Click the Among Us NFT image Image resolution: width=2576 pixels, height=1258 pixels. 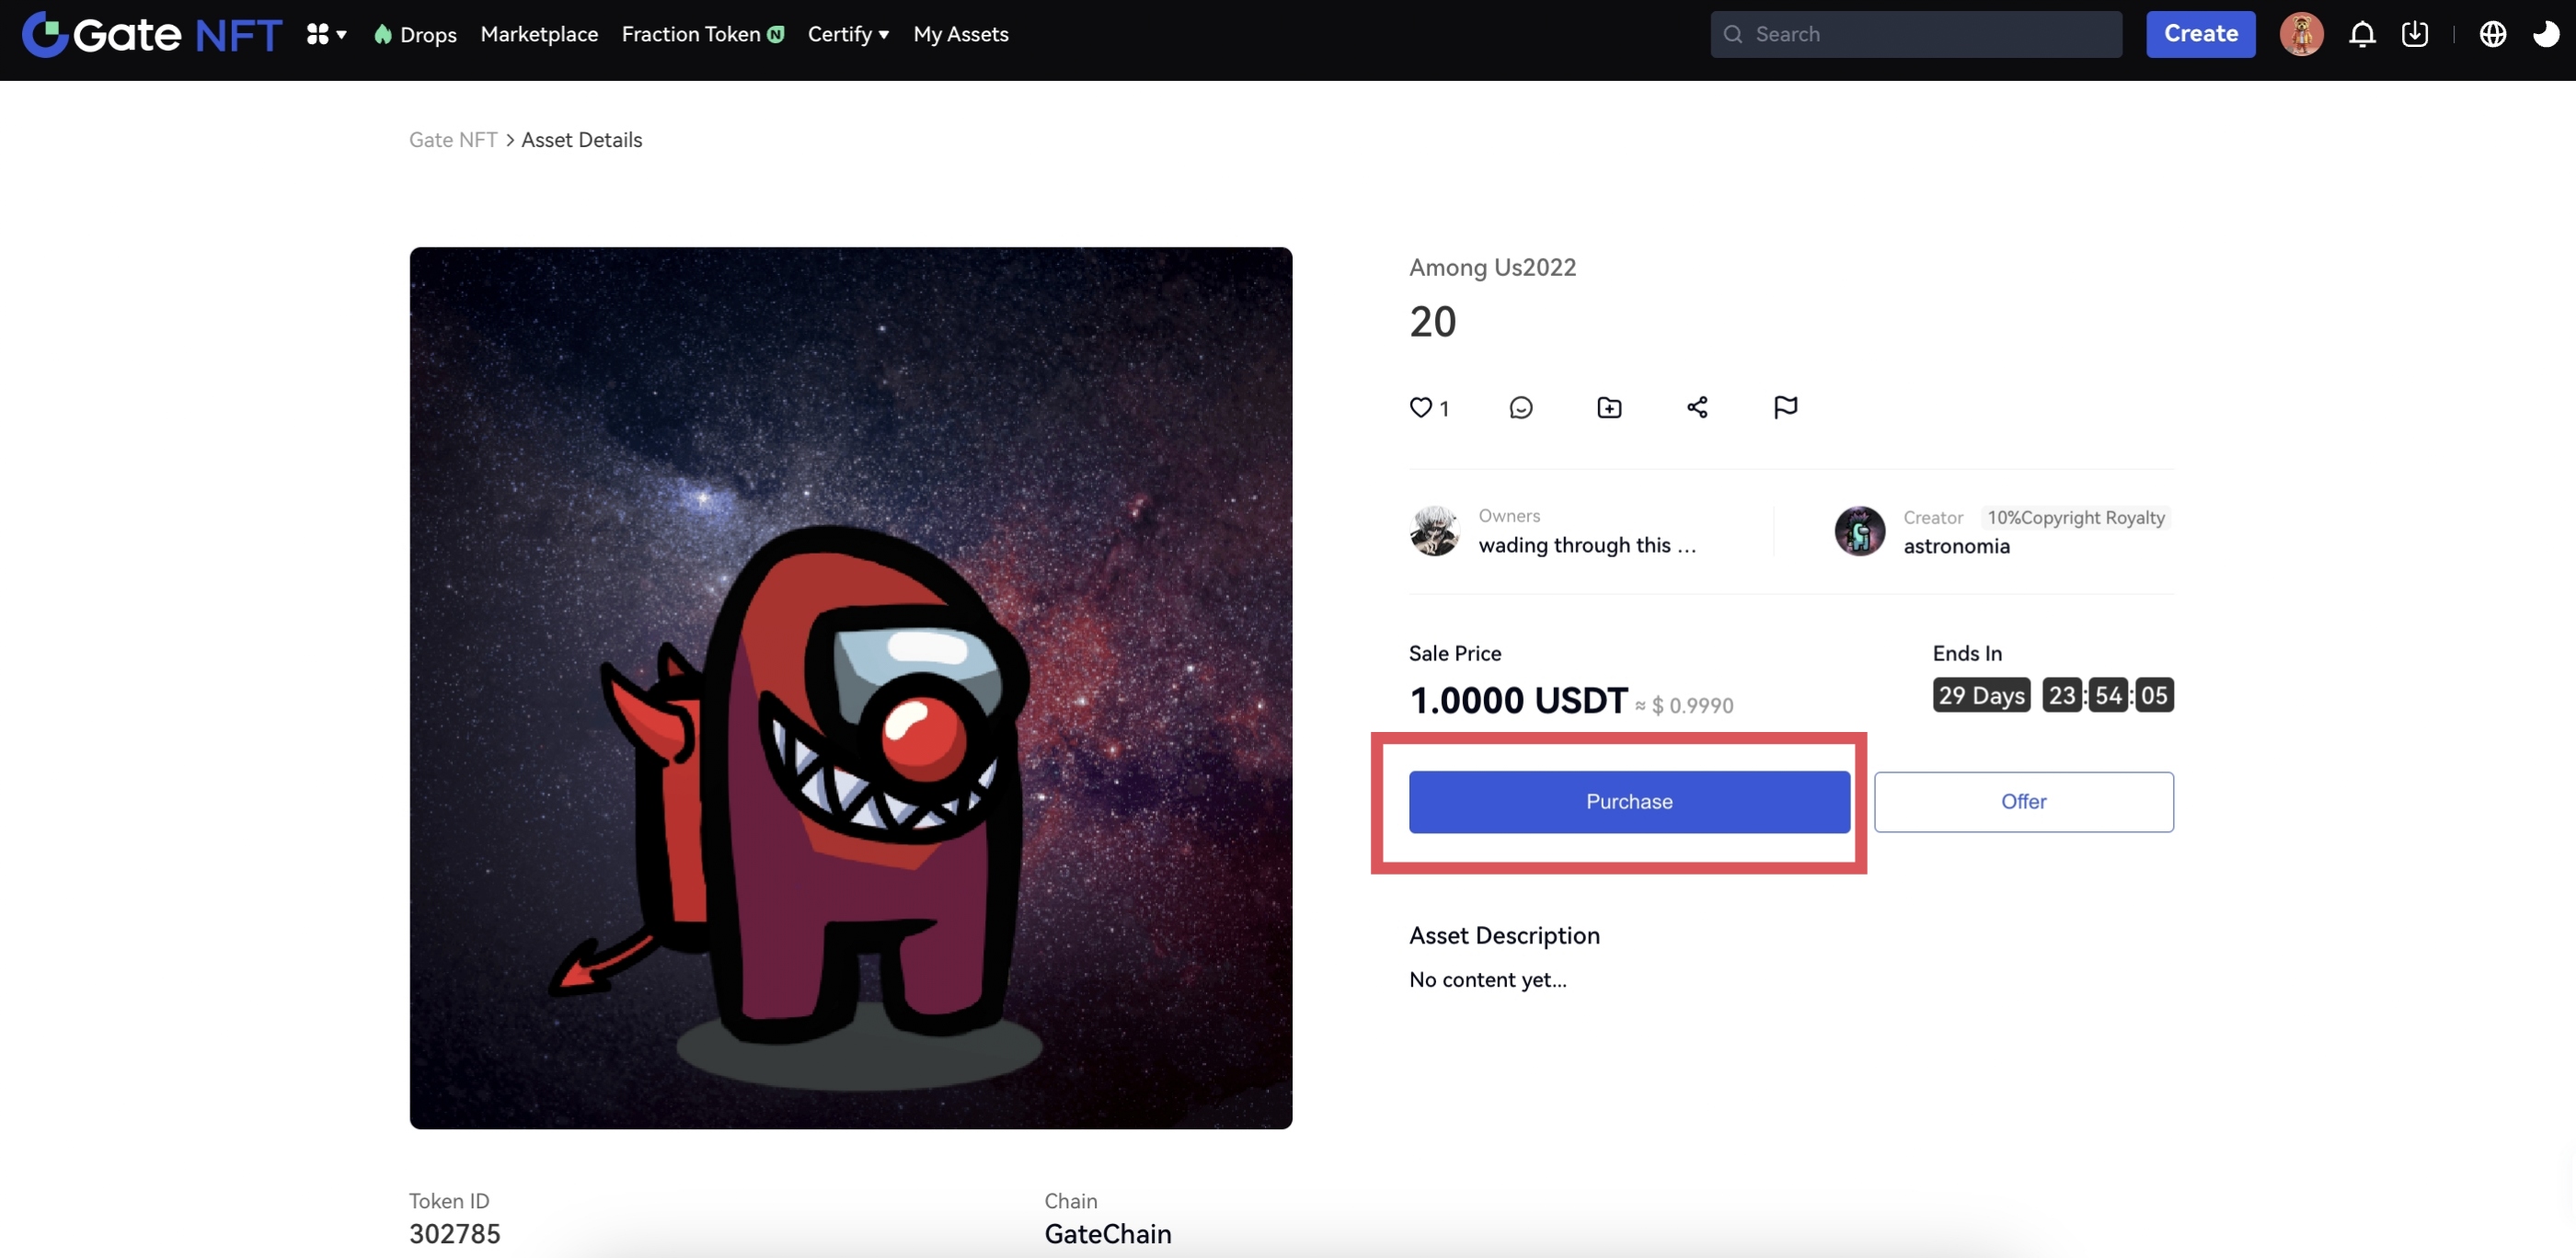point(850,688)
